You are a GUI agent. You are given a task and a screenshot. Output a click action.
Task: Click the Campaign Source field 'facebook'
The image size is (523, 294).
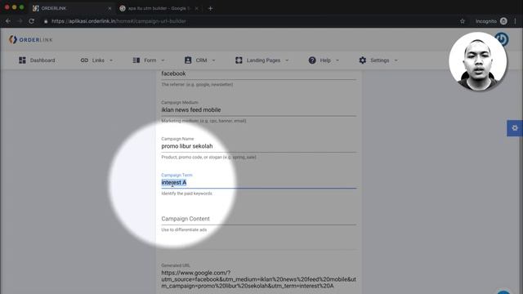pos(258,73)
